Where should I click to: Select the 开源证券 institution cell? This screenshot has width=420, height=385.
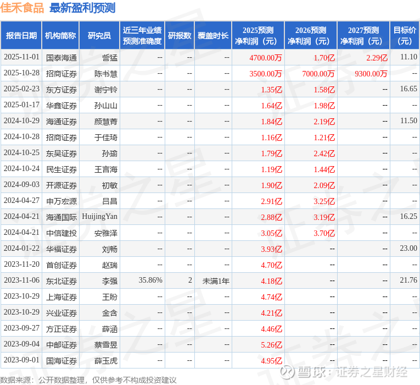tap(61, 185)
